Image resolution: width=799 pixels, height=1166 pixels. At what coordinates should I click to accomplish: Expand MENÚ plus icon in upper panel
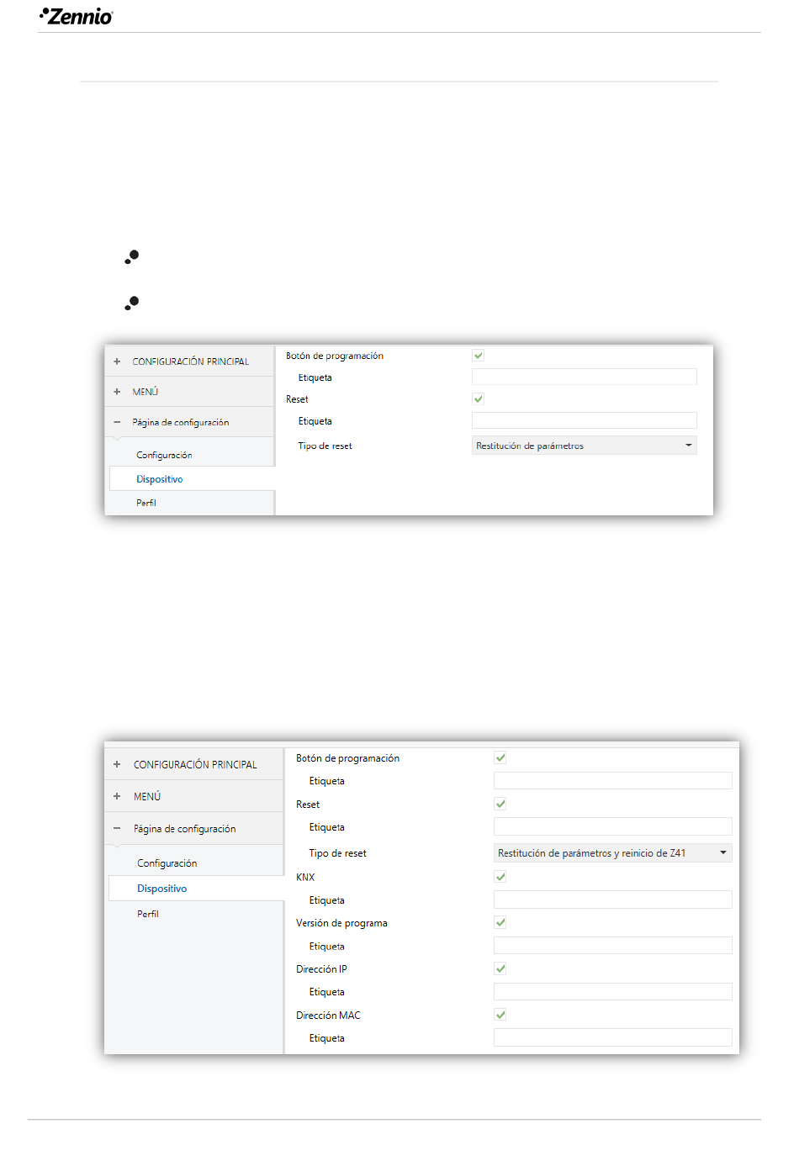click(117, 392)
